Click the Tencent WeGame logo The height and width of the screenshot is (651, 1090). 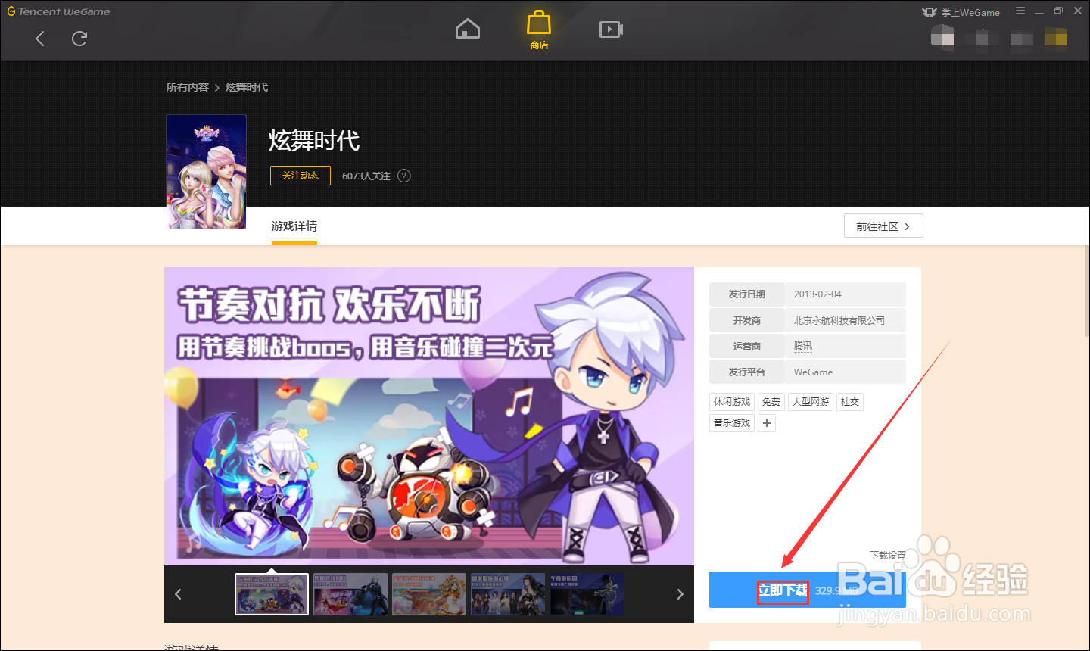(58, 11)
